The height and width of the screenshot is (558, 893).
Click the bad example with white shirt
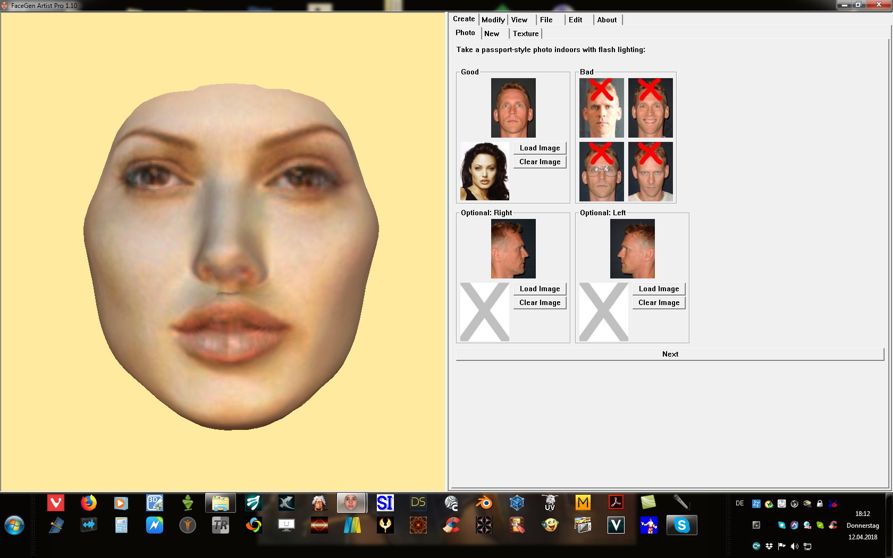tap(650, 172)
